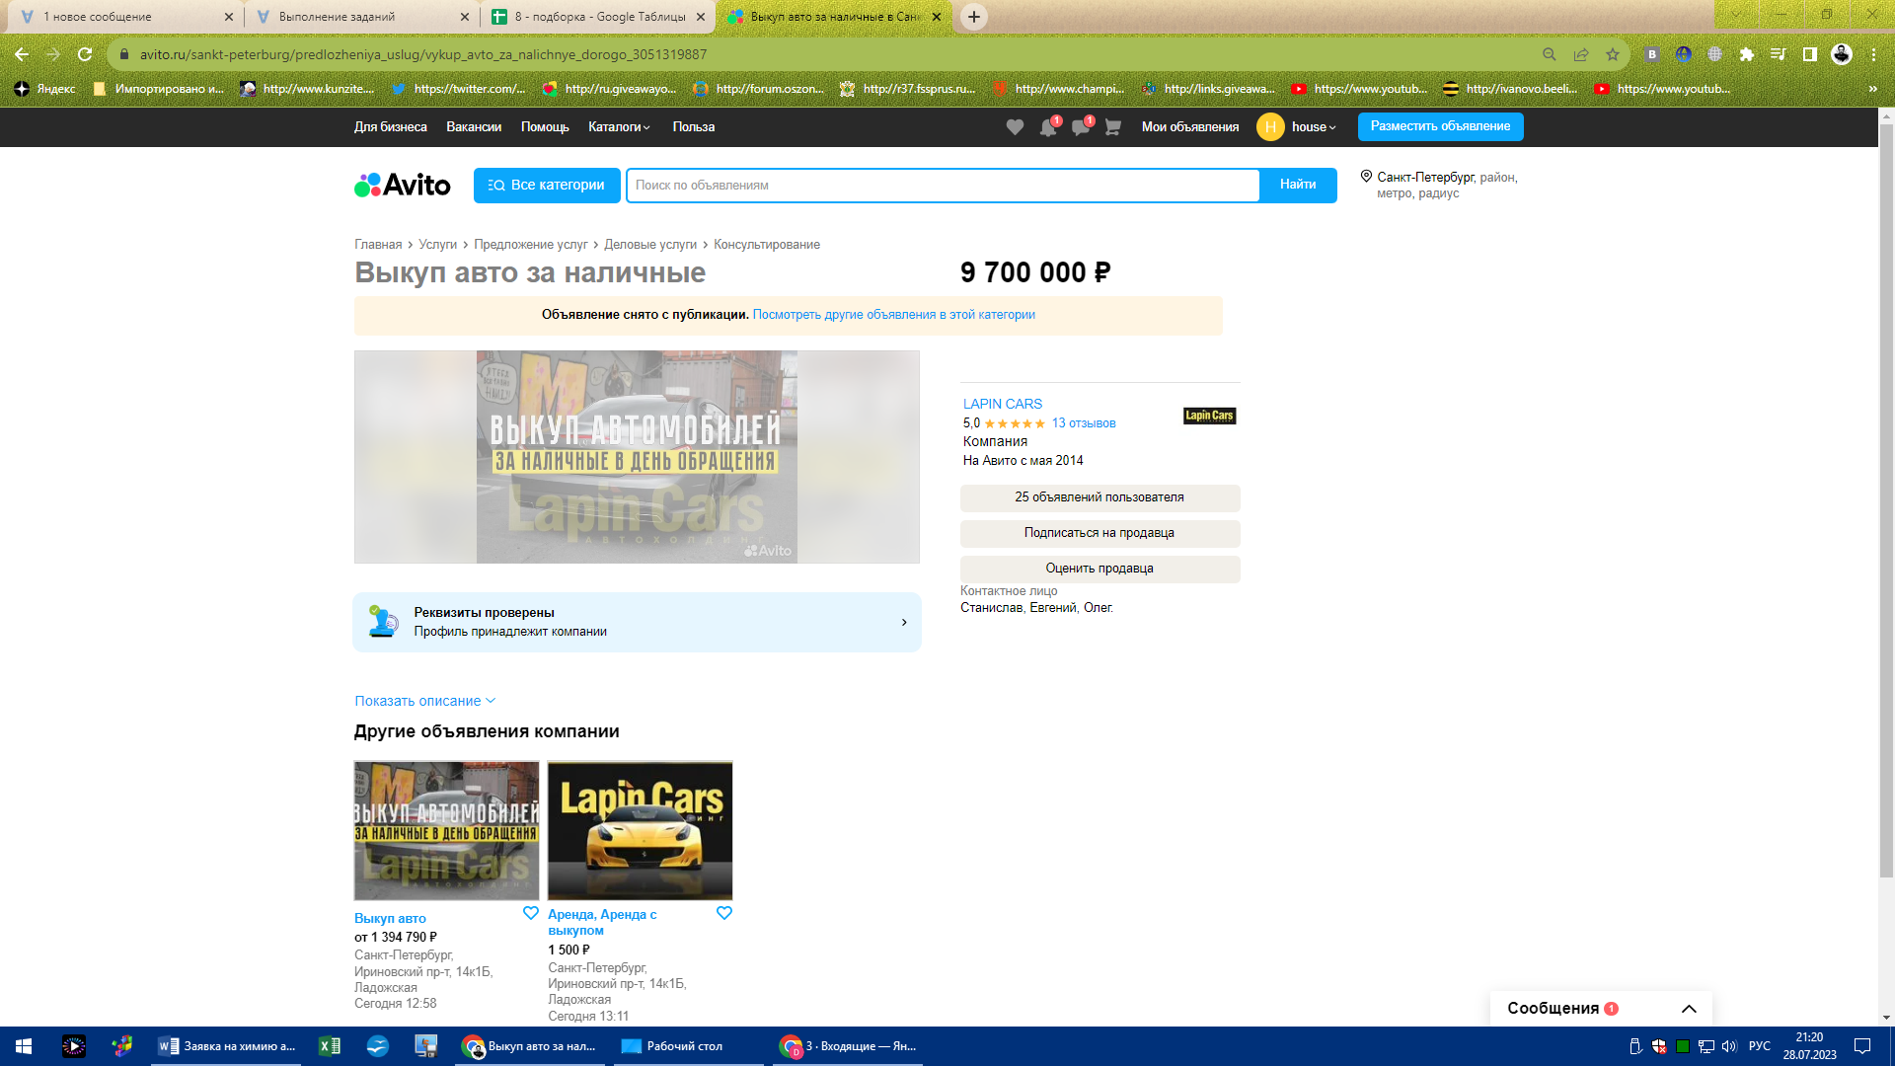Favorite the 'Выкуп авто' listing heart
Viewport: 1895px width, 1066px height.
(530, 913)
